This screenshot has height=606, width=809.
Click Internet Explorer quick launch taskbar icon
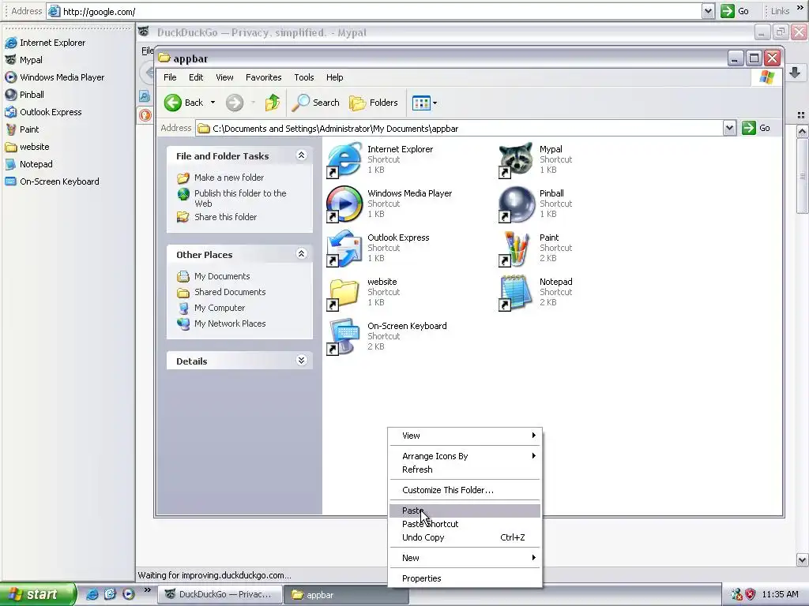(92, 594)
